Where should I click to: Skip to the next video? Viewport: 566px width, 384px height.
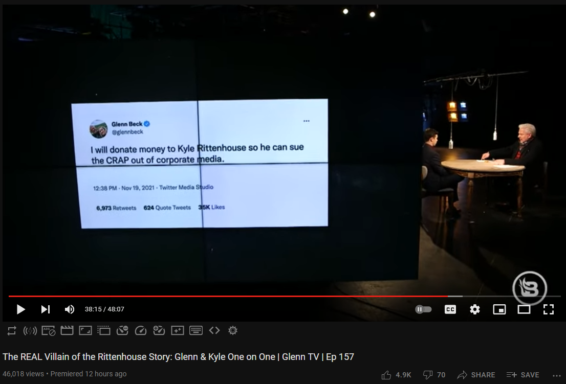coord(45,309)
